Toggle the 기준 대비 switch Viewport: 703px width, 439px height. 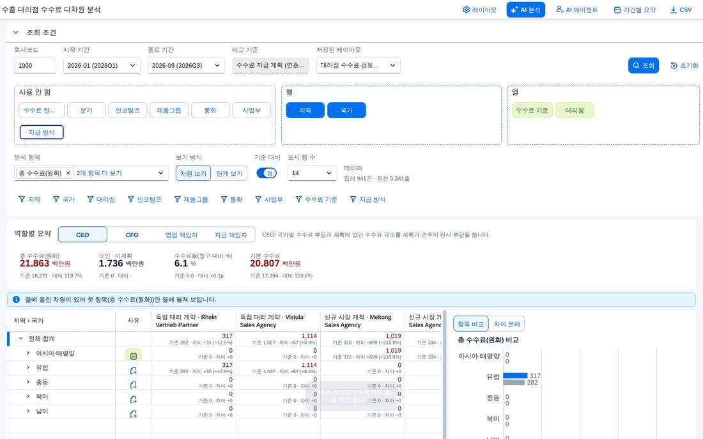pos(267,173)
